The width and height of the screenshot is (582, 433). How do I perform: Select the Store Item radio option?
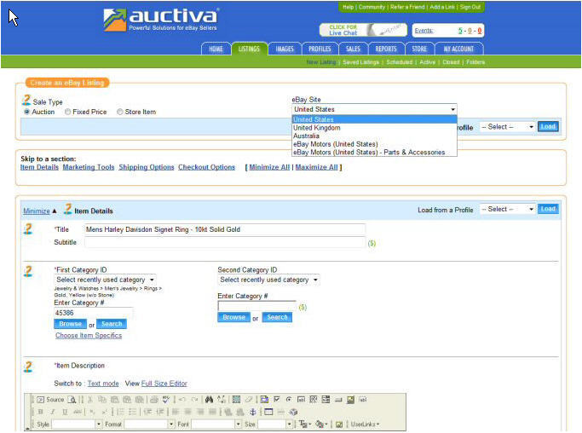click(120, 112)
